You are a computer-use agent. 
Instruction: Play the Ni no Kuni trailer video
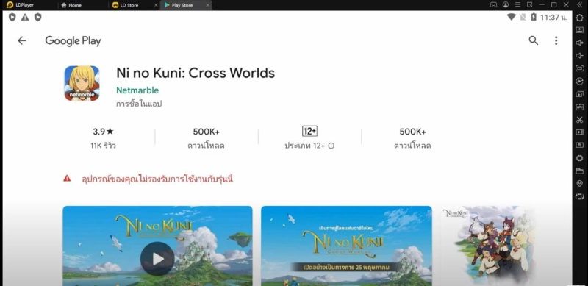[157, 259]
